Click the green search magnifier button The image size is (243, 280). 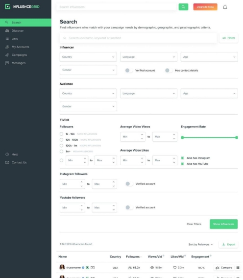click(x=183, y=7)
